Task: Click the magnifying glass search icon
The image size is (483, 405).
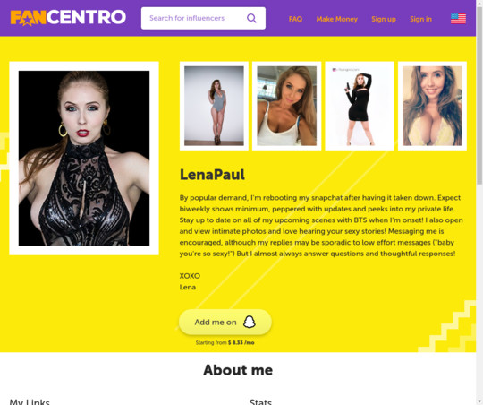Action: pyautogui.click(x=251, y=18)
